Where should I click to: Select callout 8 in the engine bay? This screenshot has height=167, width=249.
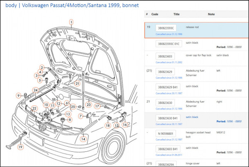70,120
